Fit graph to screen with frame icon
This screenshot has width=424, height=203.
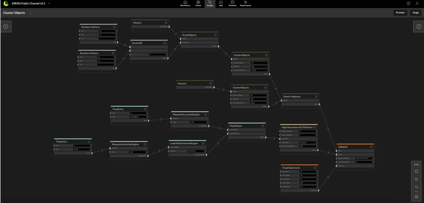pos(416,171)
